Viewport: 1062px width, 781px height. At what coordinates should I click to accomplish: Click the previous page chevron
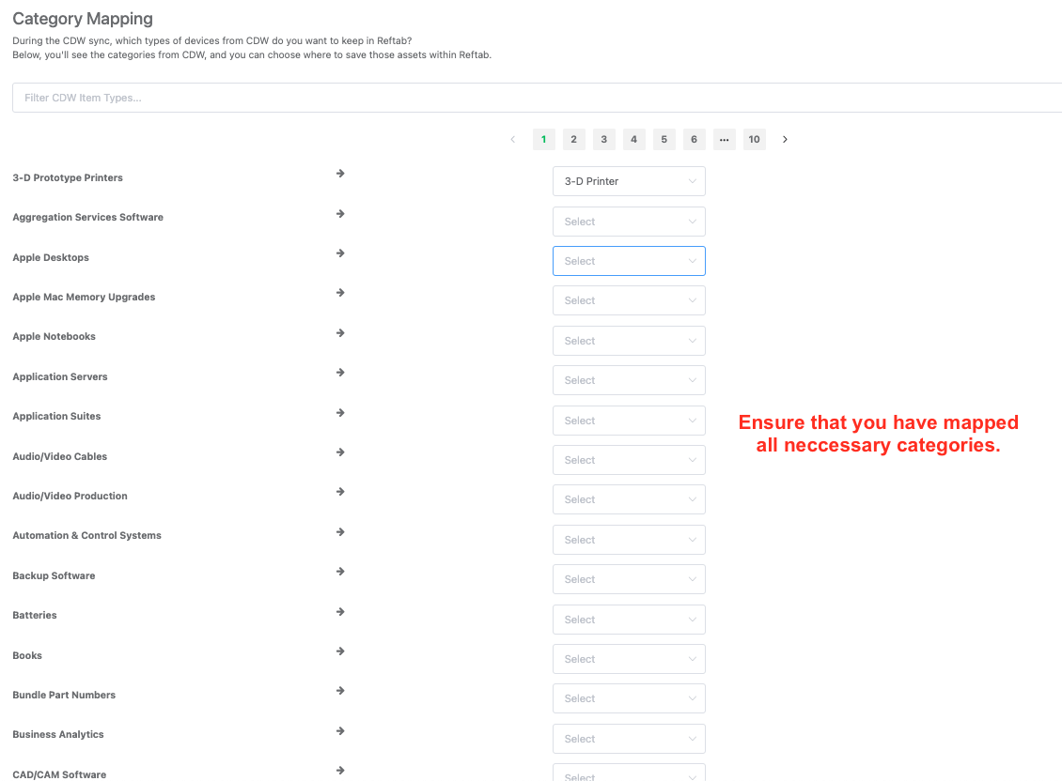click(x=513, y=140)
